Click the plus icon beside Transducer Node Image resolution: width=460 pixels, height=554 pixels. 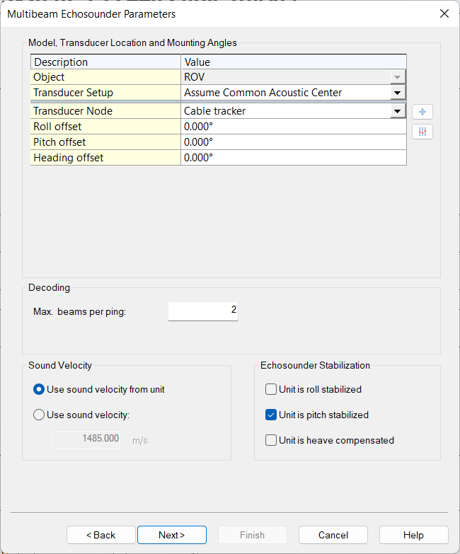422,112
